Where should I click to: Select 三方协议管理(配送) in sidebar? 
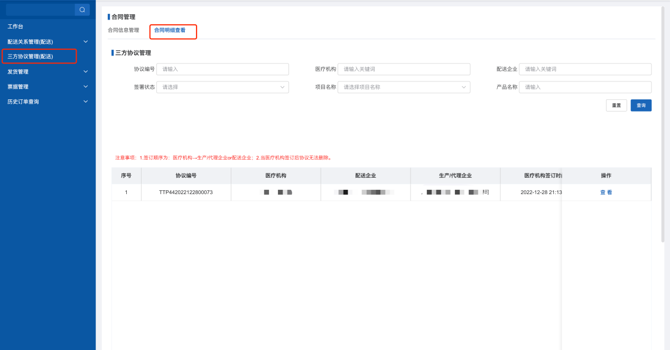click(x=30, y=56)
